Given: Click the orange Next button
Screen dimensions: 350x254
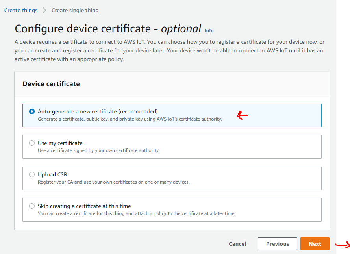Looking at the screenshot, I should 315,244.
